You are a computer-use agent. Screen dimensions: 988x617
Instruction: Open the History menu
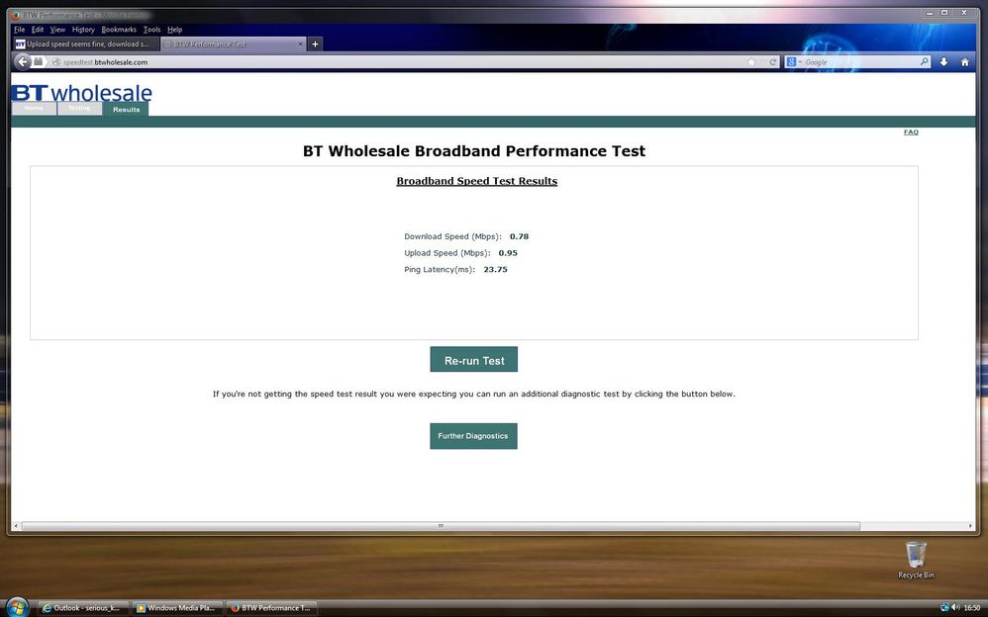tap(83, 30)
